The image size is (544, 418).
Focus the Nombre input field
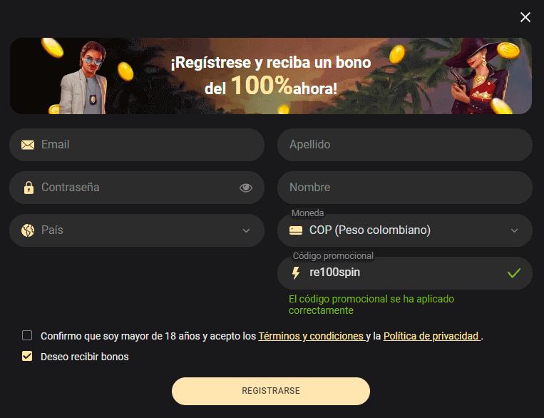(404, 188)
